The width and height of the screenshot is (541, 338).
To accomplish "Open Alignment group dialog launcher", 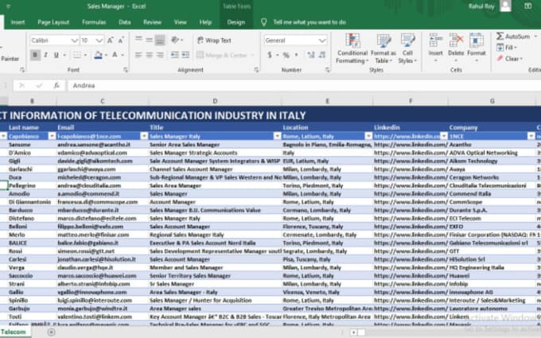I will point(256,70).
